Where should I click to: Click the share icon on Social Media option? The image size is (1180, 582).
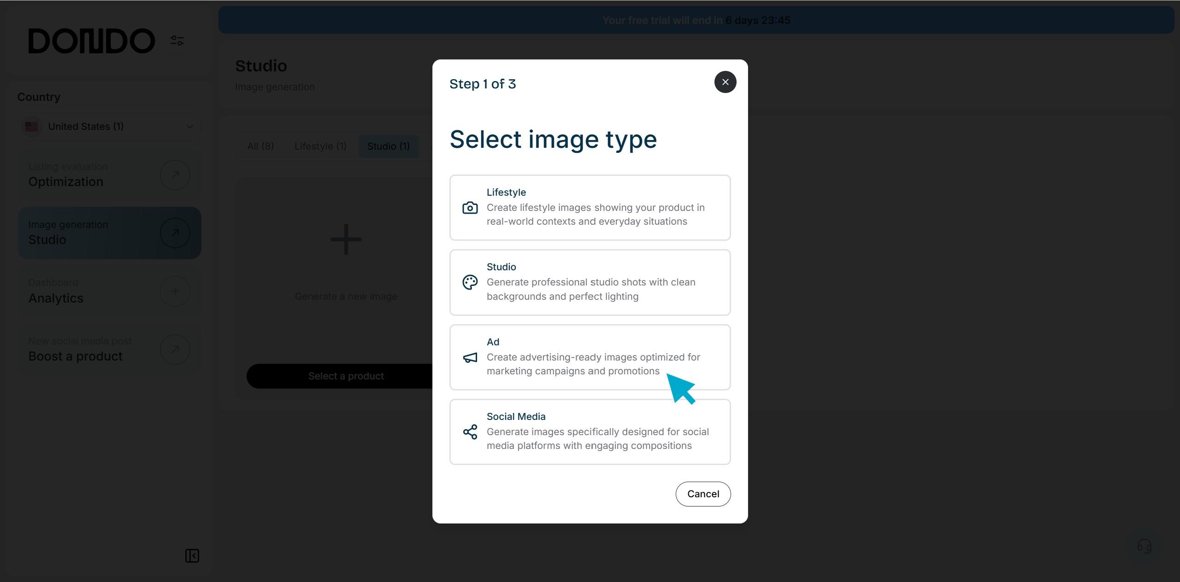coord(470,432)
